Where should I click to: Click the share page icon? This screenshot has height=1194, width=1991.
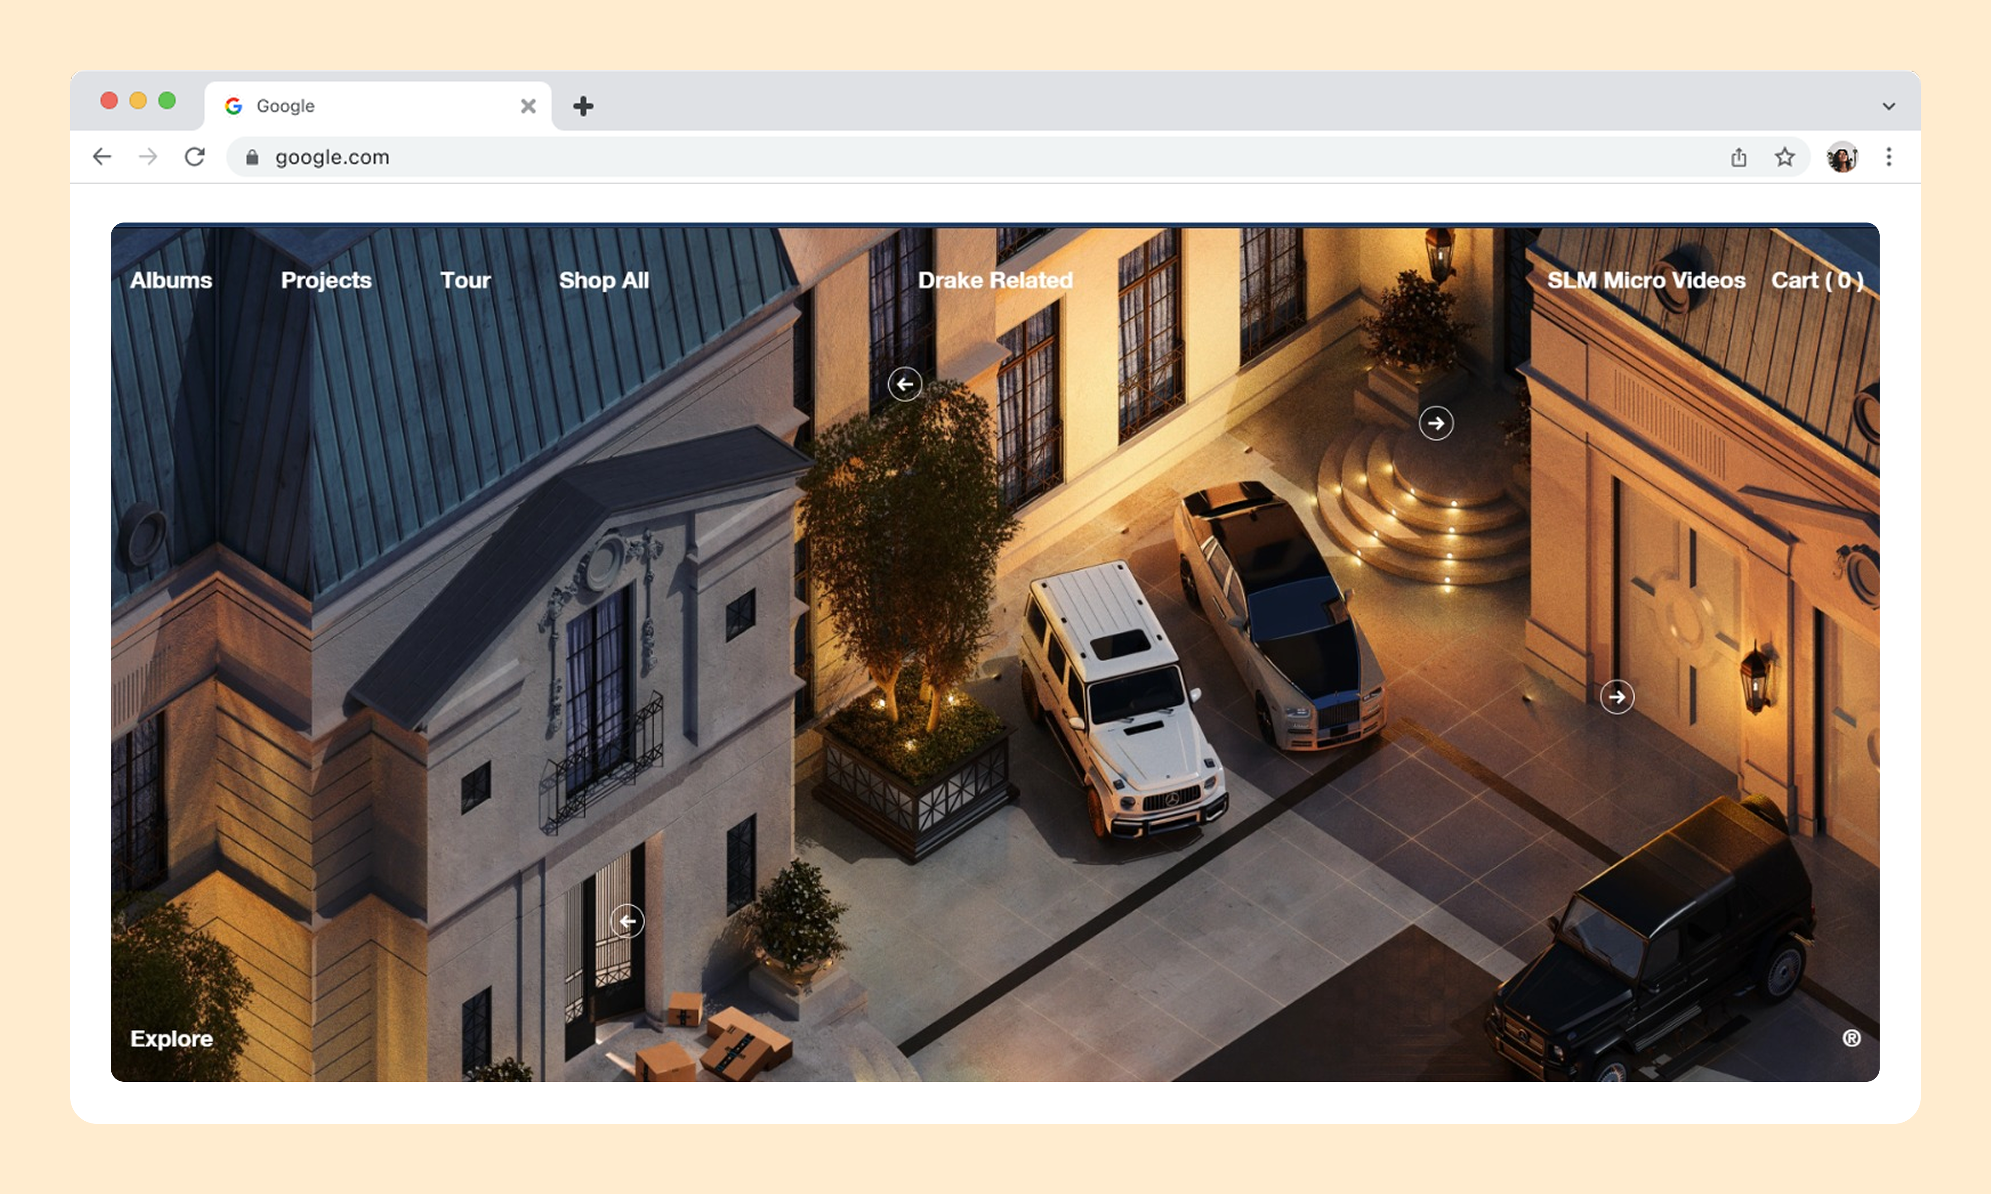[x=1739, y=157]
